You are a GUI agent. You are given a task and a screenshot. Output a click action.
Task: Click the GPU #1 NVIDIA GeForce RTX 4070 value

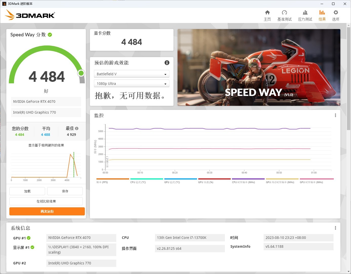(x=81, y=238)
